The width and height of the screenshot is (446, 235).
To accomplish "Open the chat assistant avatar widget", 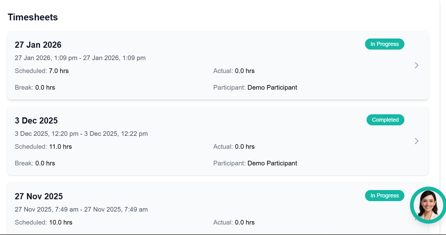I will (x=428, y=205).
